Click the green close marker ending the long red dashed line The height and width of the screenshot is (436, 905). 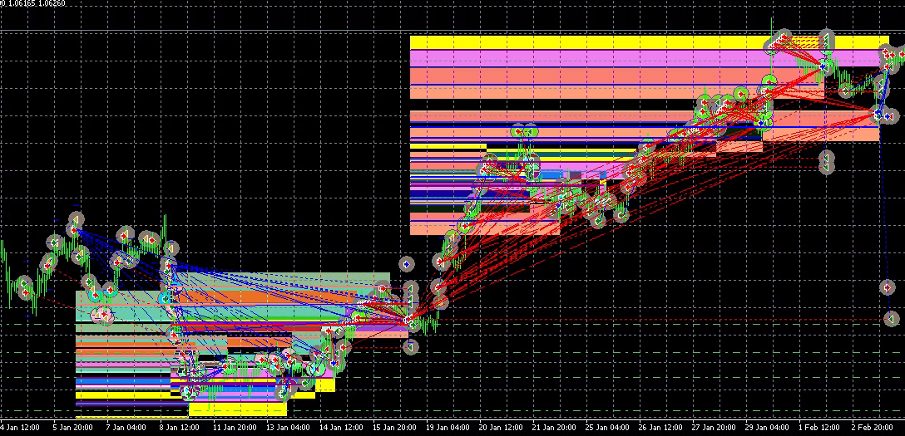(892, 319)
